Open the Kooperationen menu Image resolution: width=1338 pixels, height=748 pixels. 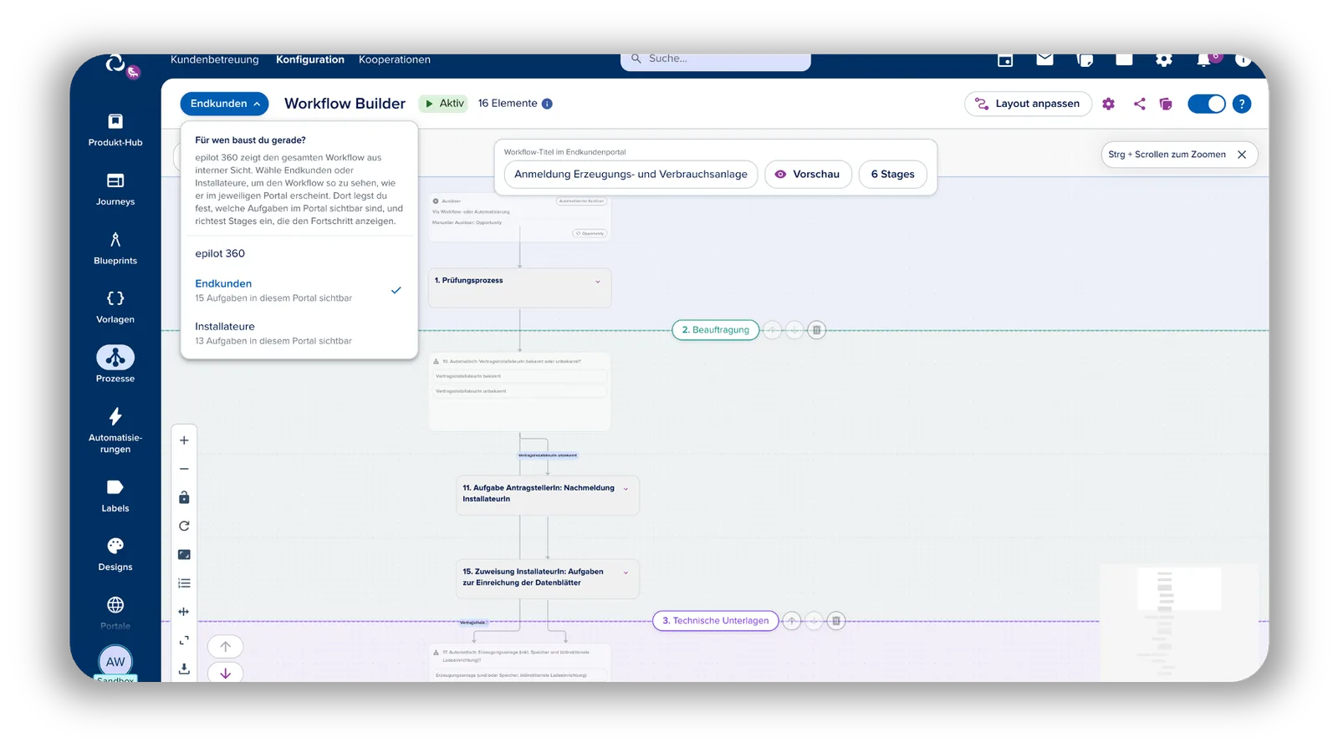[395, 59]
